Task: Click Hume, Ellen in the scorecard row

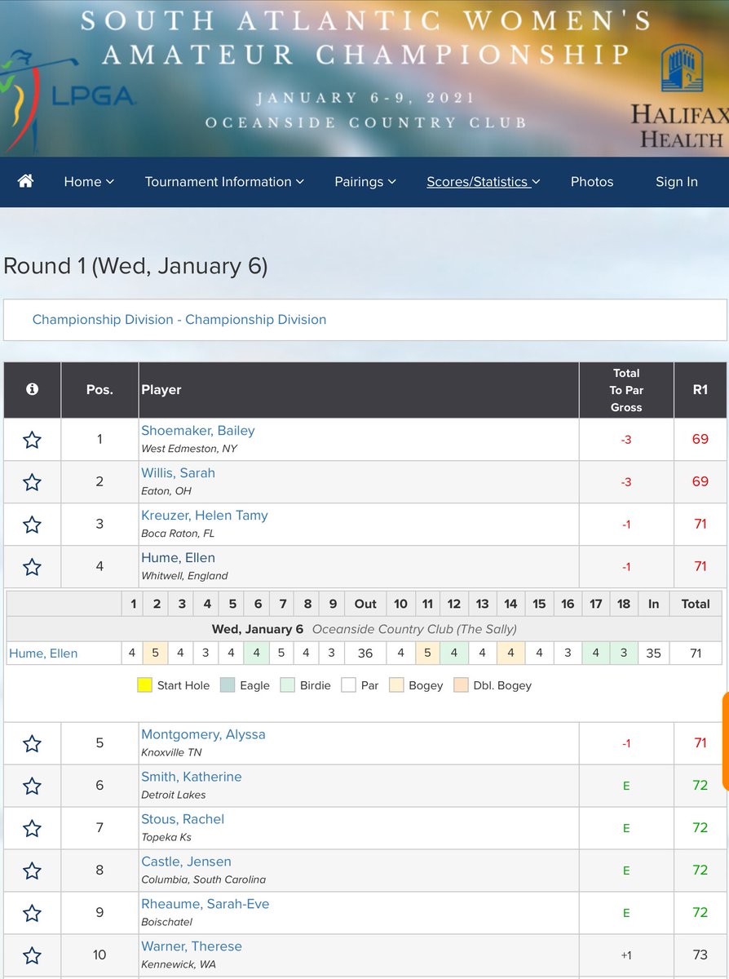Action: 43,653
